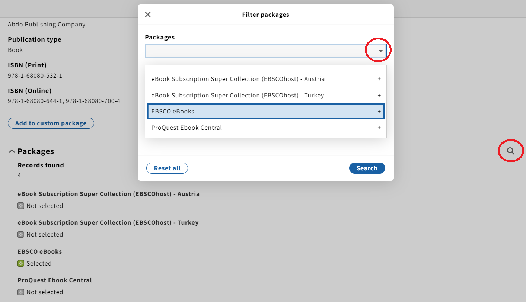Open Turkey EBSCOhost package in list
Screen dimensions: 526x302
pos(108,222)
